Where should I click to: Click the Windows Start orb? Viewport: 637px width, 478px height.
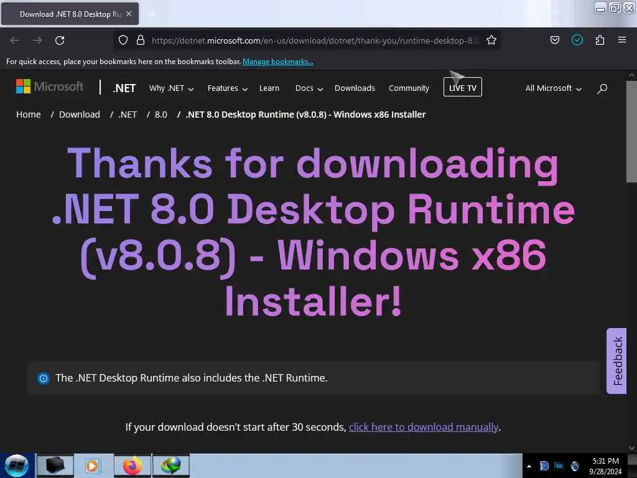17,466
